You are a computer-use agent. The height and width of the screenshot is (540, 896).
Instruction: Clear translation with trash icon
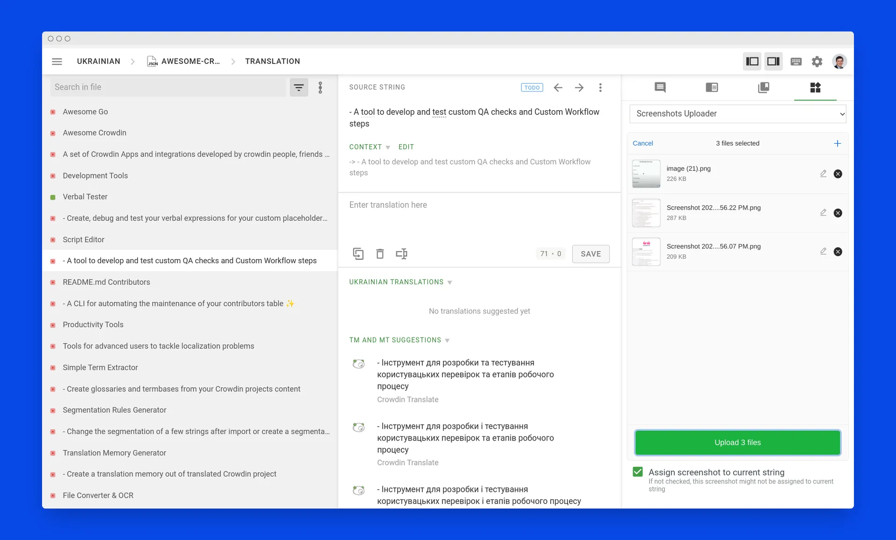[380, 253]
